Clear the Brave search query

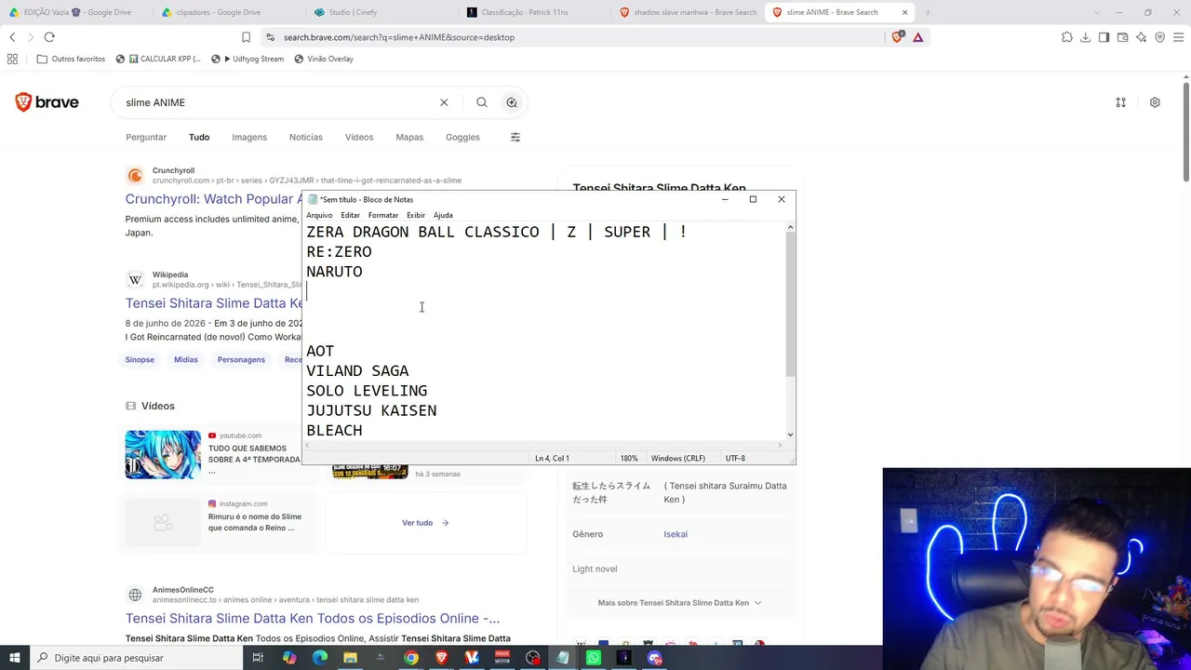pos(444,102)
